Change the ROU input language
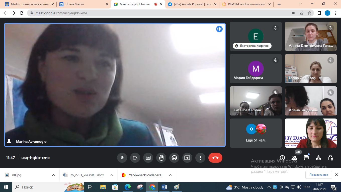Viewport: 341px width, 192px height. pyautogui.click(x=307, y=187)
